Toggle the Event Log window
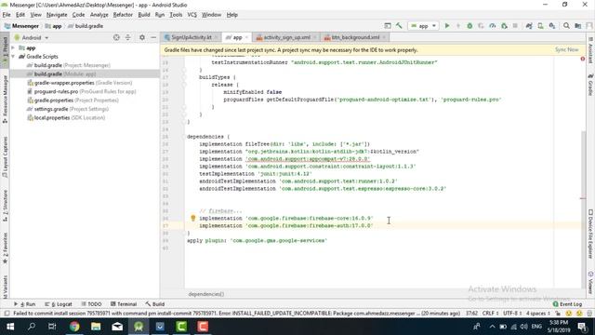This screenshot has height=335, width=595. (x=567, y=304)
